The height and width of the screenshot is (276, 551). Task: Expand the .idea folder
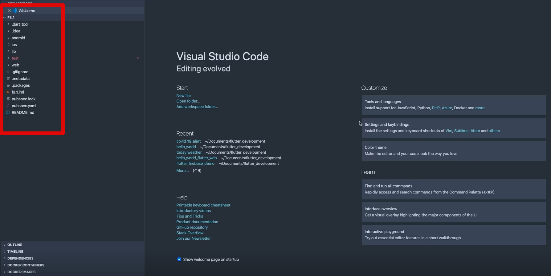pos(8,31)
